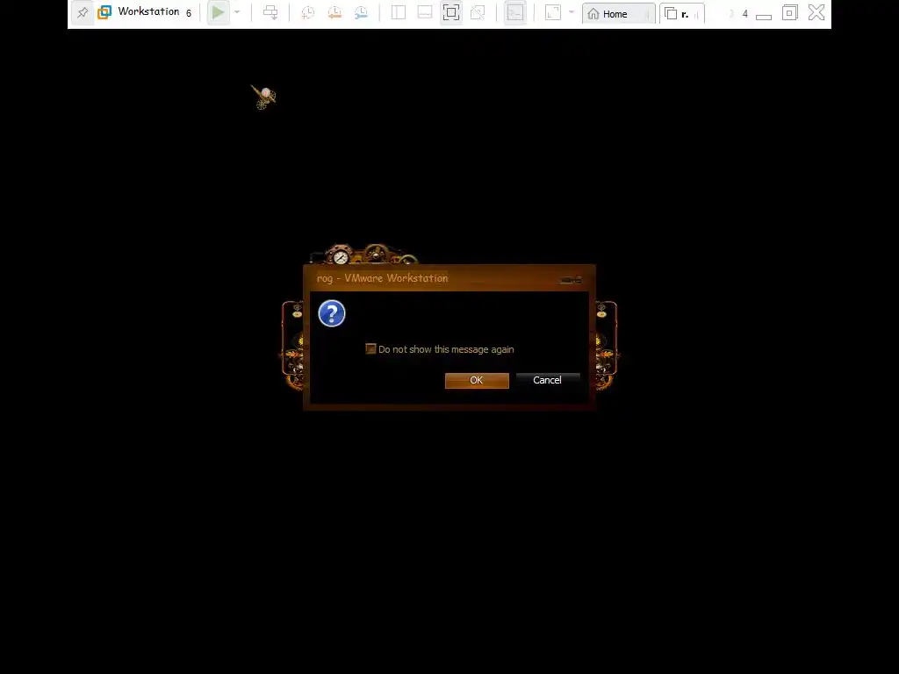Screen dimensions: 899x674
Task: Dismiss the dialog with Cancel
Action: 548,381
